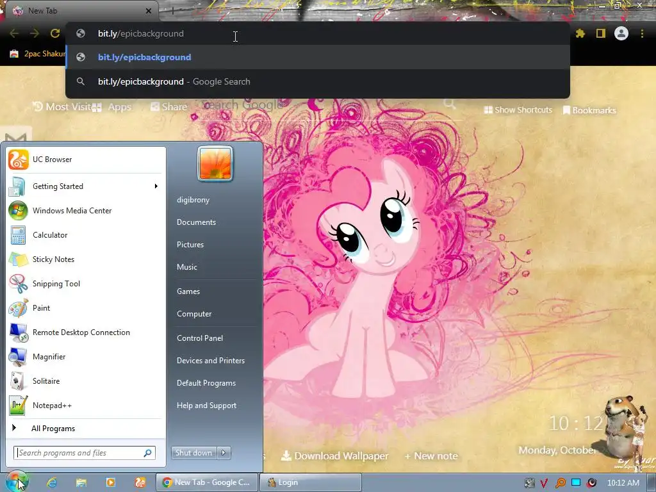Open Magnifier
The height and width of the screenshot is (492, 656).
[x=85, y=356]
